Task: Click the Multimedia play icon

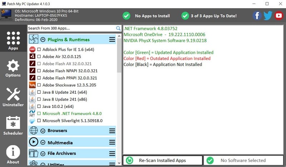Action: (34, 142)
